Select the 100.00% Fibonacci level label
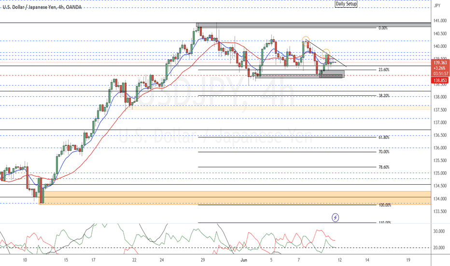 click(x=384, y=205)
